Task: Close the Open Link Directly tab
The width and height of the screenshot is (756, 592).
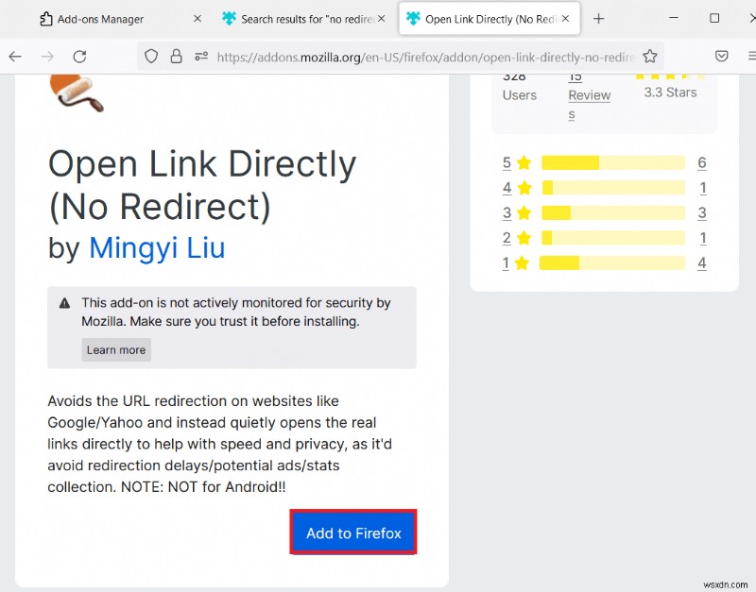Action: coord(565,19)
